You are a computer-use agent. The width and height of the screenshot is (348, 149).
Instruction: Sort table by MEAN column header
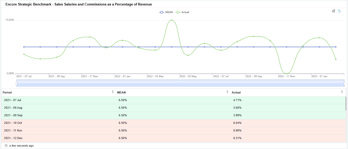[x=121, y=92]
